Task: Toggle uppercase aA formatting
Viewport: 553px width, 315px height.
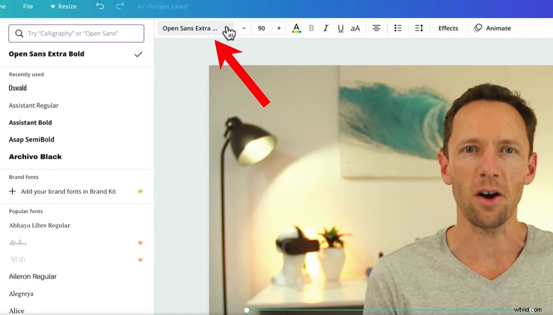Action: [x=355, y=28]
